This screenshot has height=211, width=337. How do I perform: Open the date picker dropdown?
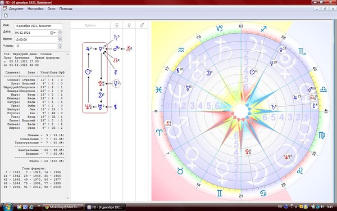point(53,33)
